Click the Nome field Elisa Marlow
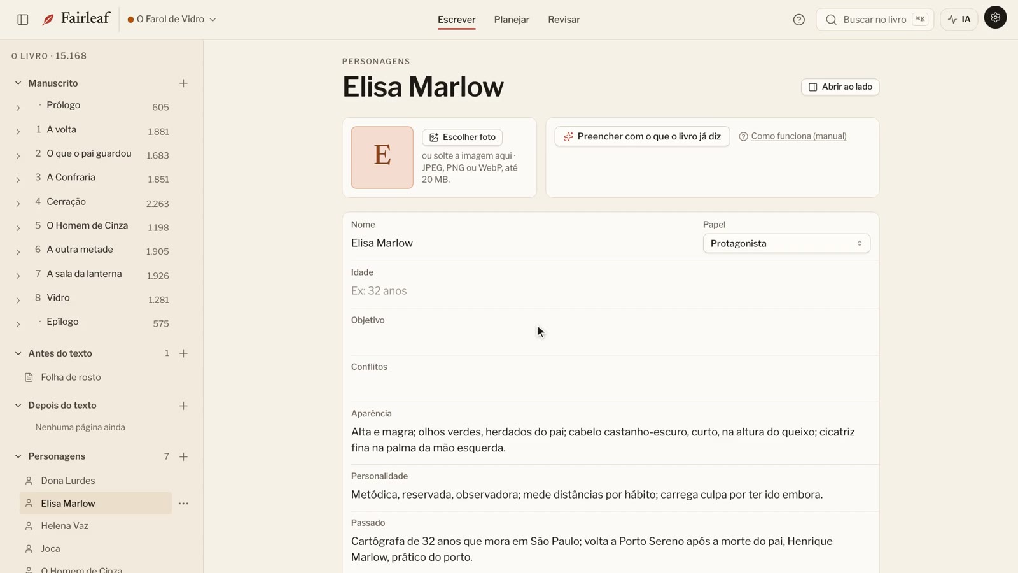Image resolution: width=1018 pixels, height=573 pixels. point(522,243)
